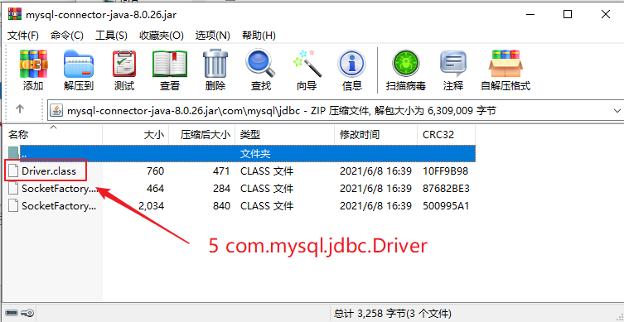Sort by Name (名称) column header
The width and height of the screenshot is (624, 322).
[53, 135]
